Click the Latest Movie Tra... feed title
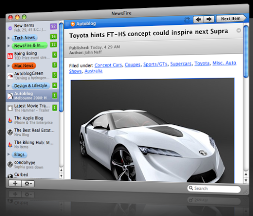This screenshot has height=216, width=253. coord(32,106)
